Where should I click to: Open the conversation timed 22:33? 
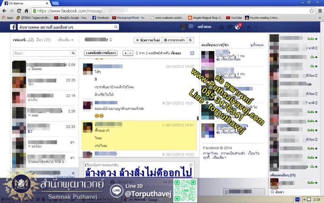pyautogui.click(x=44, y=129)
